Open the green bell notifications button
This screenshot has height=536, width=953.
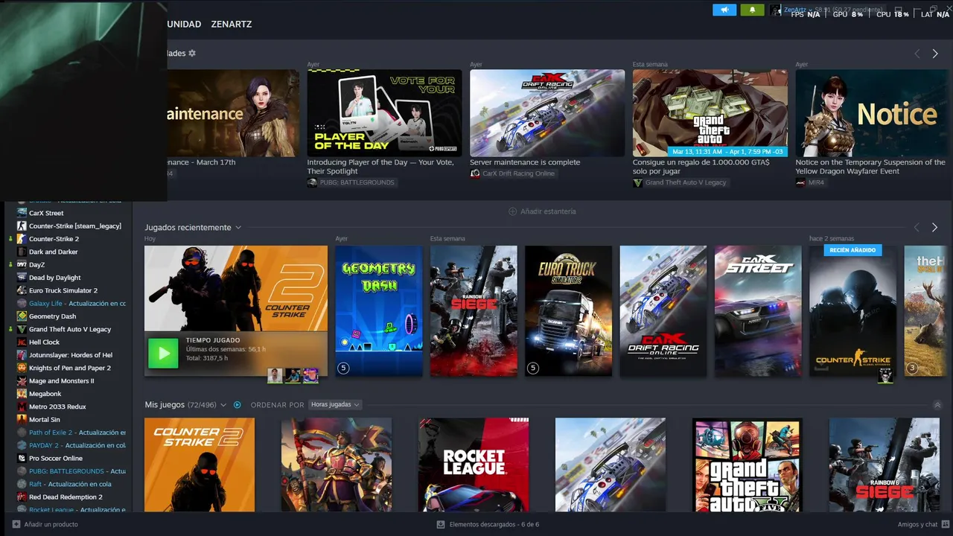752,10
